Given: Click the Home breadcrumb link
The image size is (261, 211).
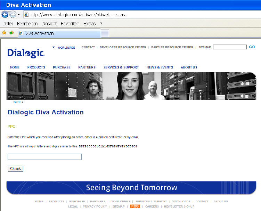Looking at the screenshot, I should (x=17, y=102).
